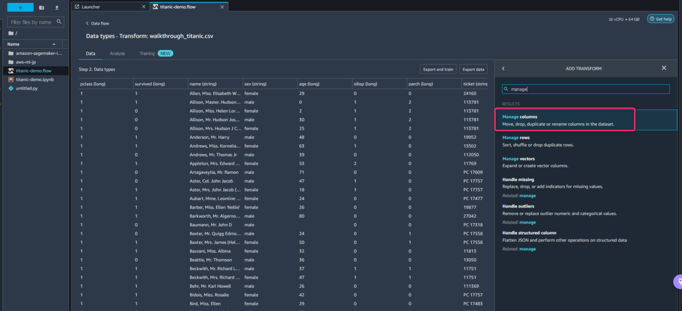Click the root folder breadcrumb icon

[x=11, y=33]
